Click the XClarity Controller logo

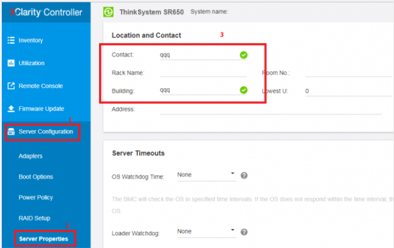click(46, 12)
